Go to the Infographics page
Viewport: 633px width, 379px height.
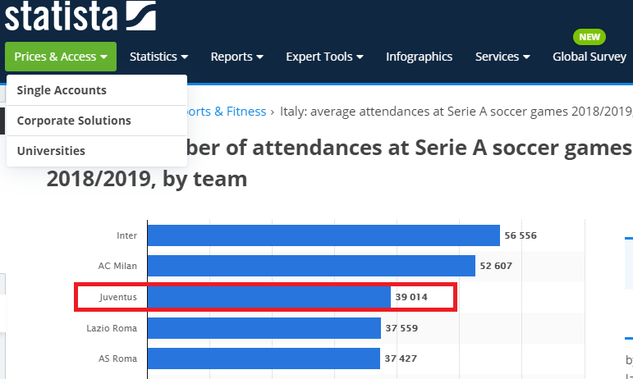419,57
